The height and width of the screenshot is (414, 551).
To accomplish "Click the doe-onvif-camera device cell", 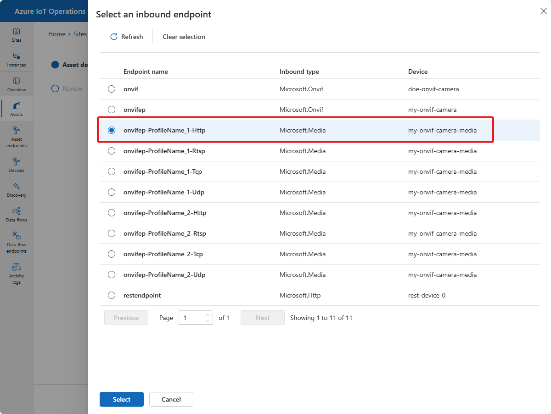I will tap(433, 89).
